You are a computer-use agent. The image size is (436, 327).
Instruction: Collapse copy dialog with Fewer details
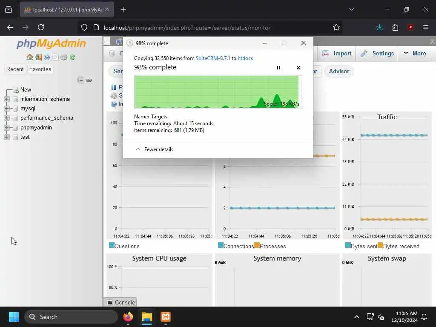155,149
